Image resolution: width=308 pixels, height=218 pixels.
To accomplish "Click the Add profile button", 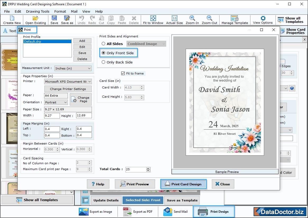I will click(82, 41).
